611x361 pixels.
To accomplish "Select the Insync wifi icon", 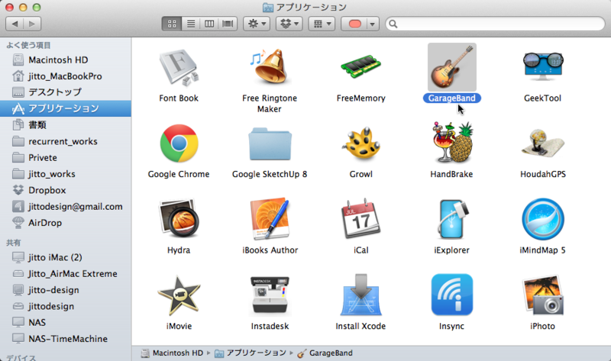I will point(452,295).
